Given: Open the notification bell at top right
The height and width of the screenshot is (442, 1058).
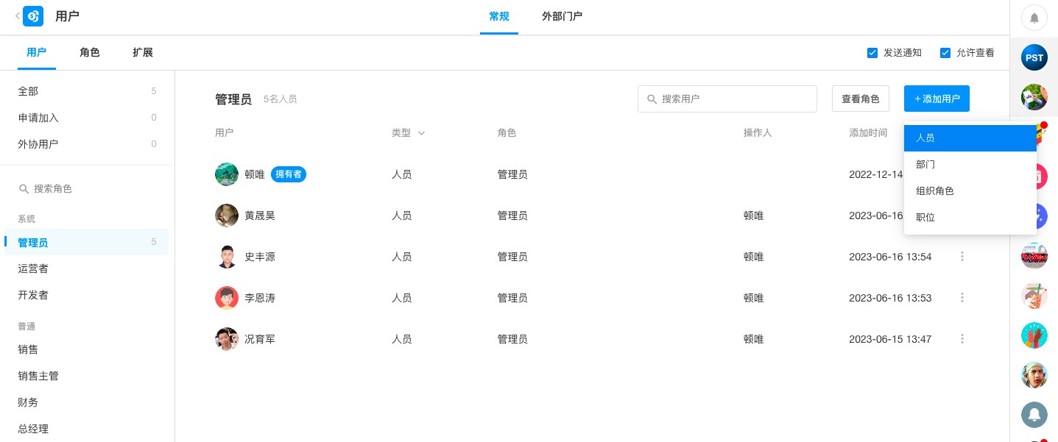Looking at the screenshot, I should point(1034,18).
